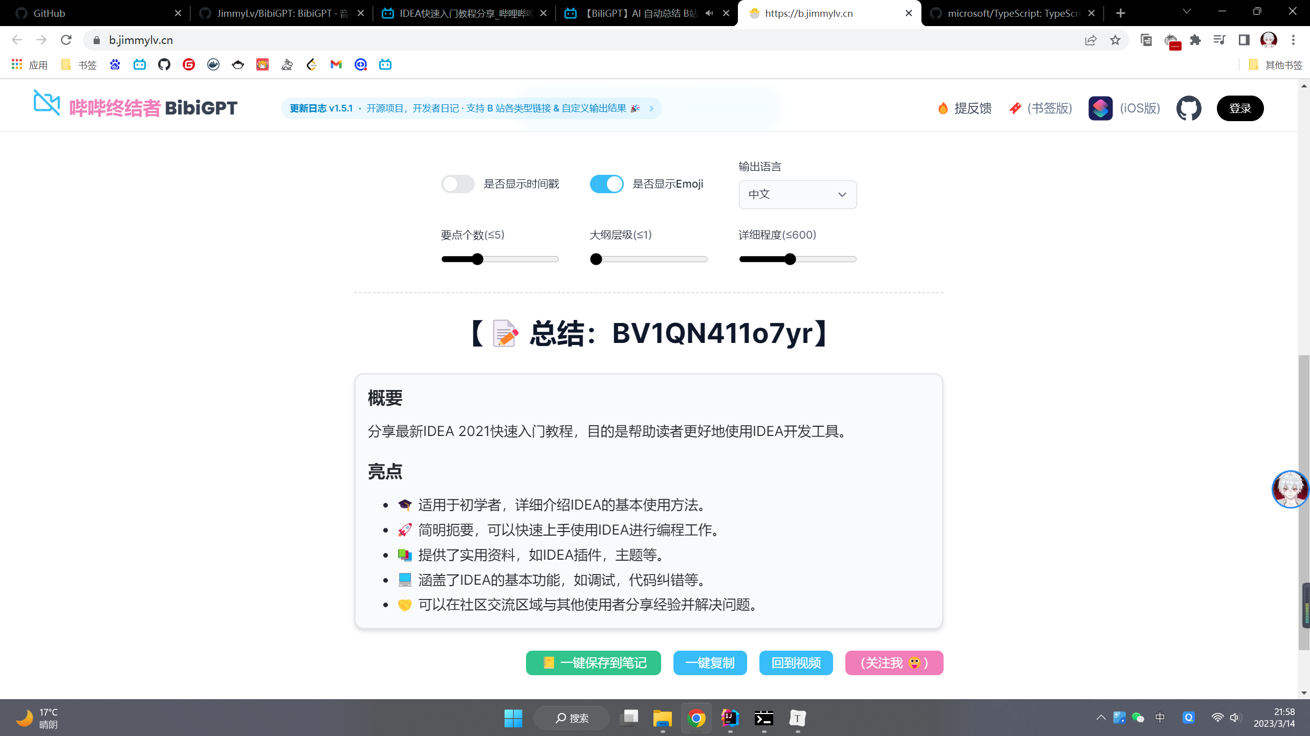1310x736 pixels.
Task: Expand the changelog v1.5.1 banner arrow
Action: (651, 108)
